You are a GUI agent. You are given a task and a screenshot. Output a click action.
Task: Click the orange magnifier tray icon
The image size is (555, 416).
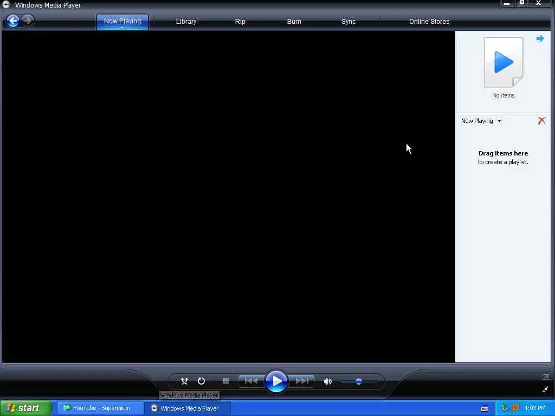click(515, 408)
